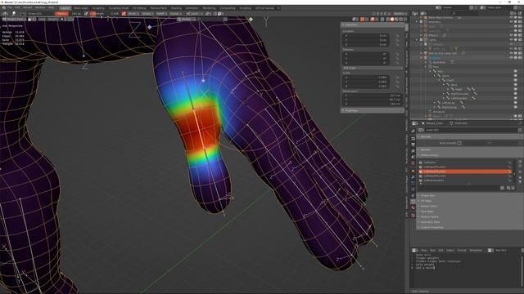Open the File menu

pos(10,7)
